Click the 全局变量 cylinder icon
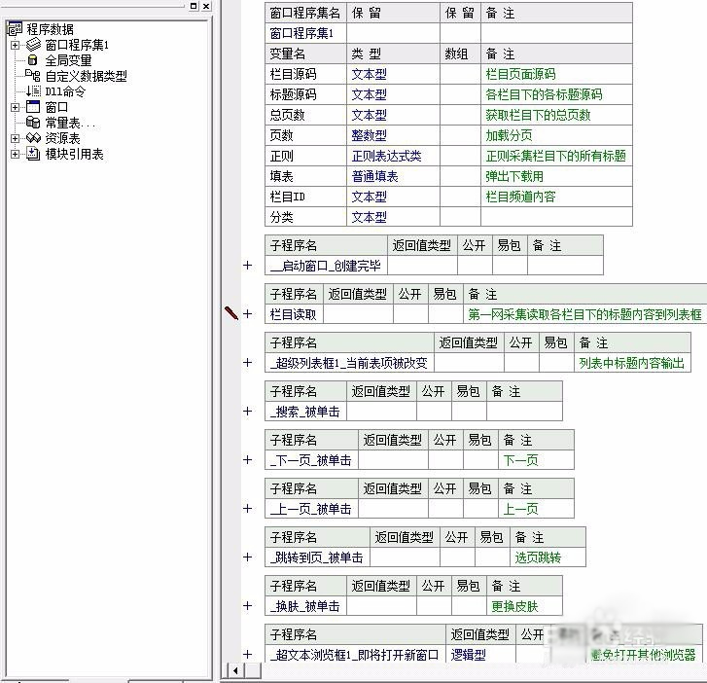Image resolution: width=707 pixels, height=683 pixels. (x=32, y=60)
